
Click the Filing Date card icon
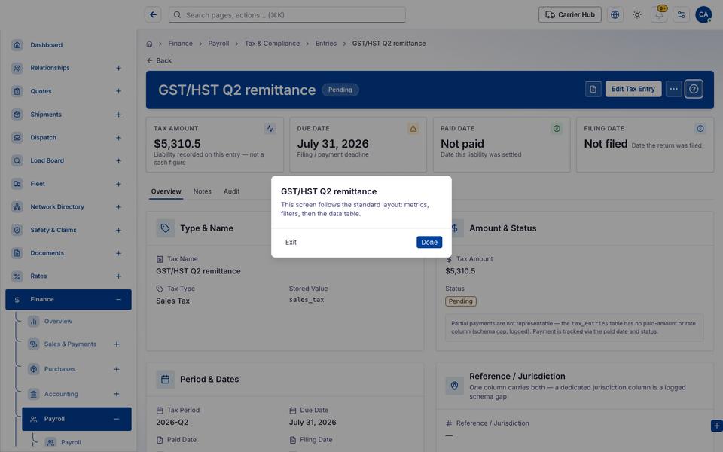[700, 129]
